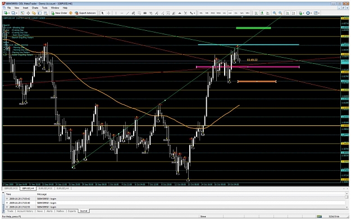Switch to MN timeframe
351x220 pixels.
[x=248, y=13]
